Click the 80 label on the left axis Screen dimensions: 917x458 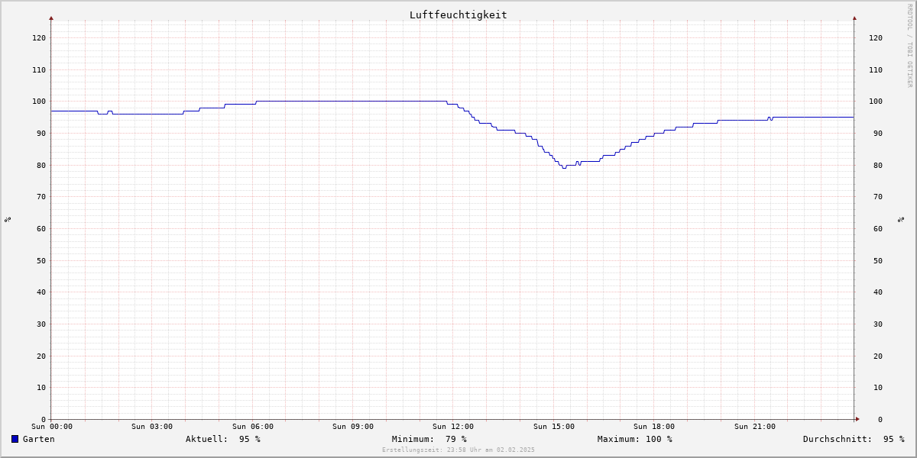pyautogui.click(x=41, y=166)
